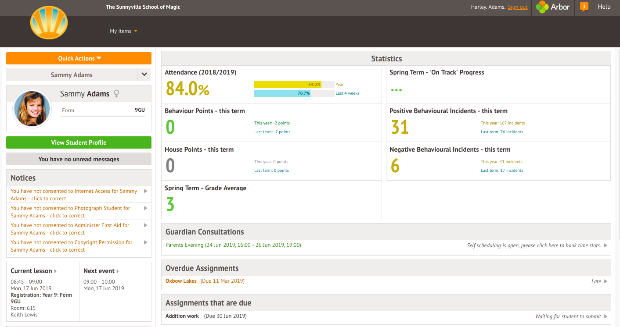Open the Help menu
This screenshot has width=620, height=327.
pos(604,7)
